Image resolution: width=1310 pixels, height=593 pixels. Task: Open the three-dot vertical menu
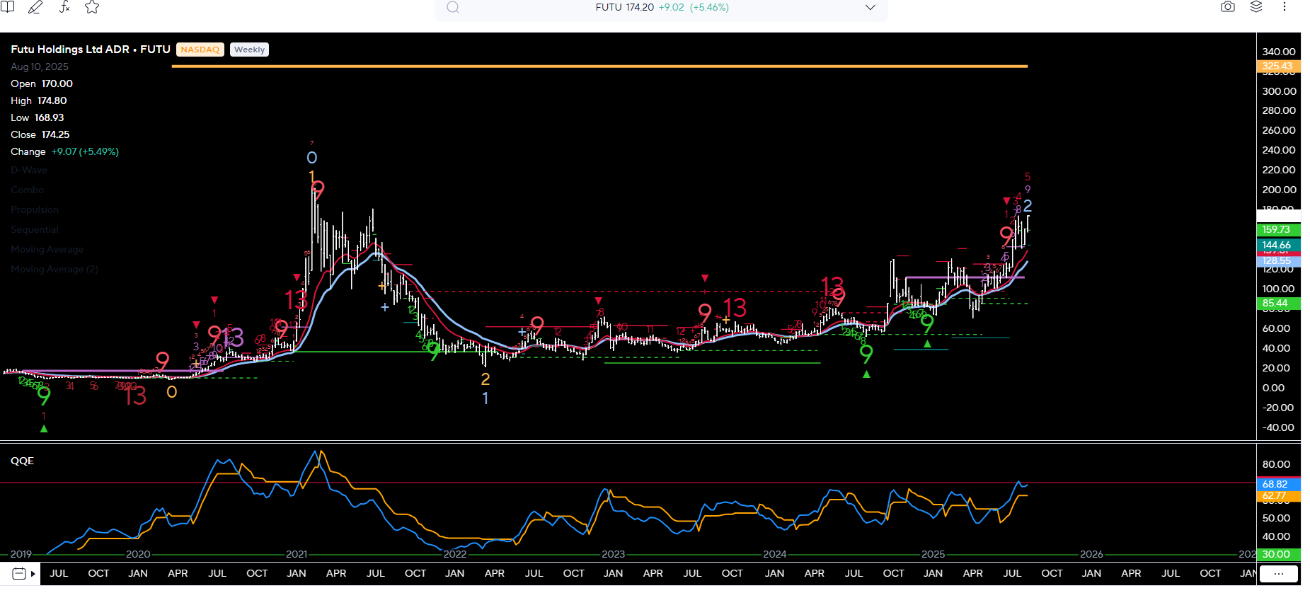click(1284, 7)
